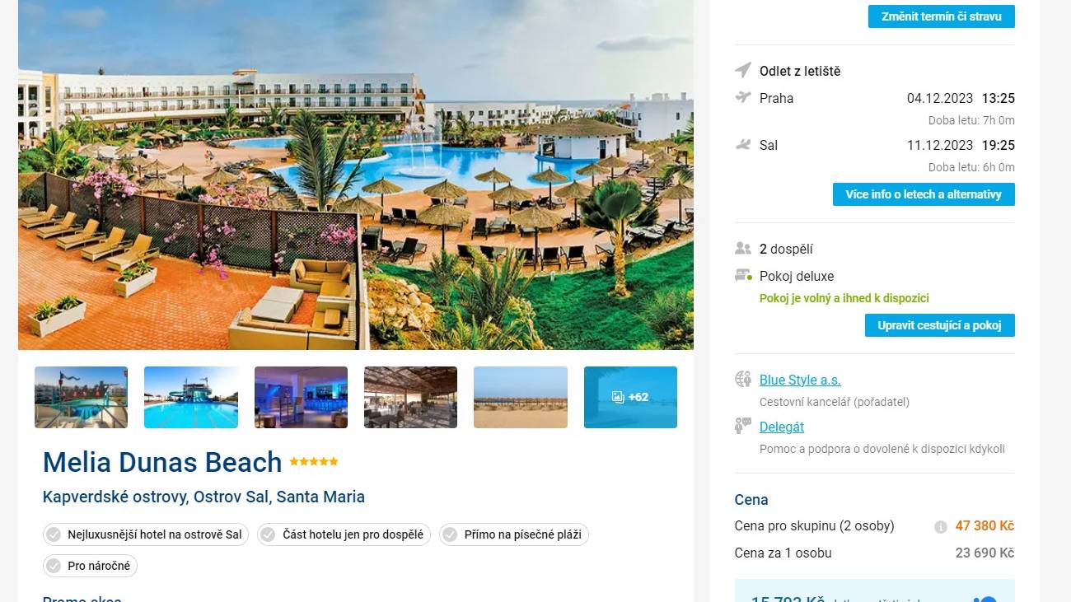Viewport: 1071px width, 602px height.
Task: Click the travelers icon beside 2 dospělí
Action: 743,249
